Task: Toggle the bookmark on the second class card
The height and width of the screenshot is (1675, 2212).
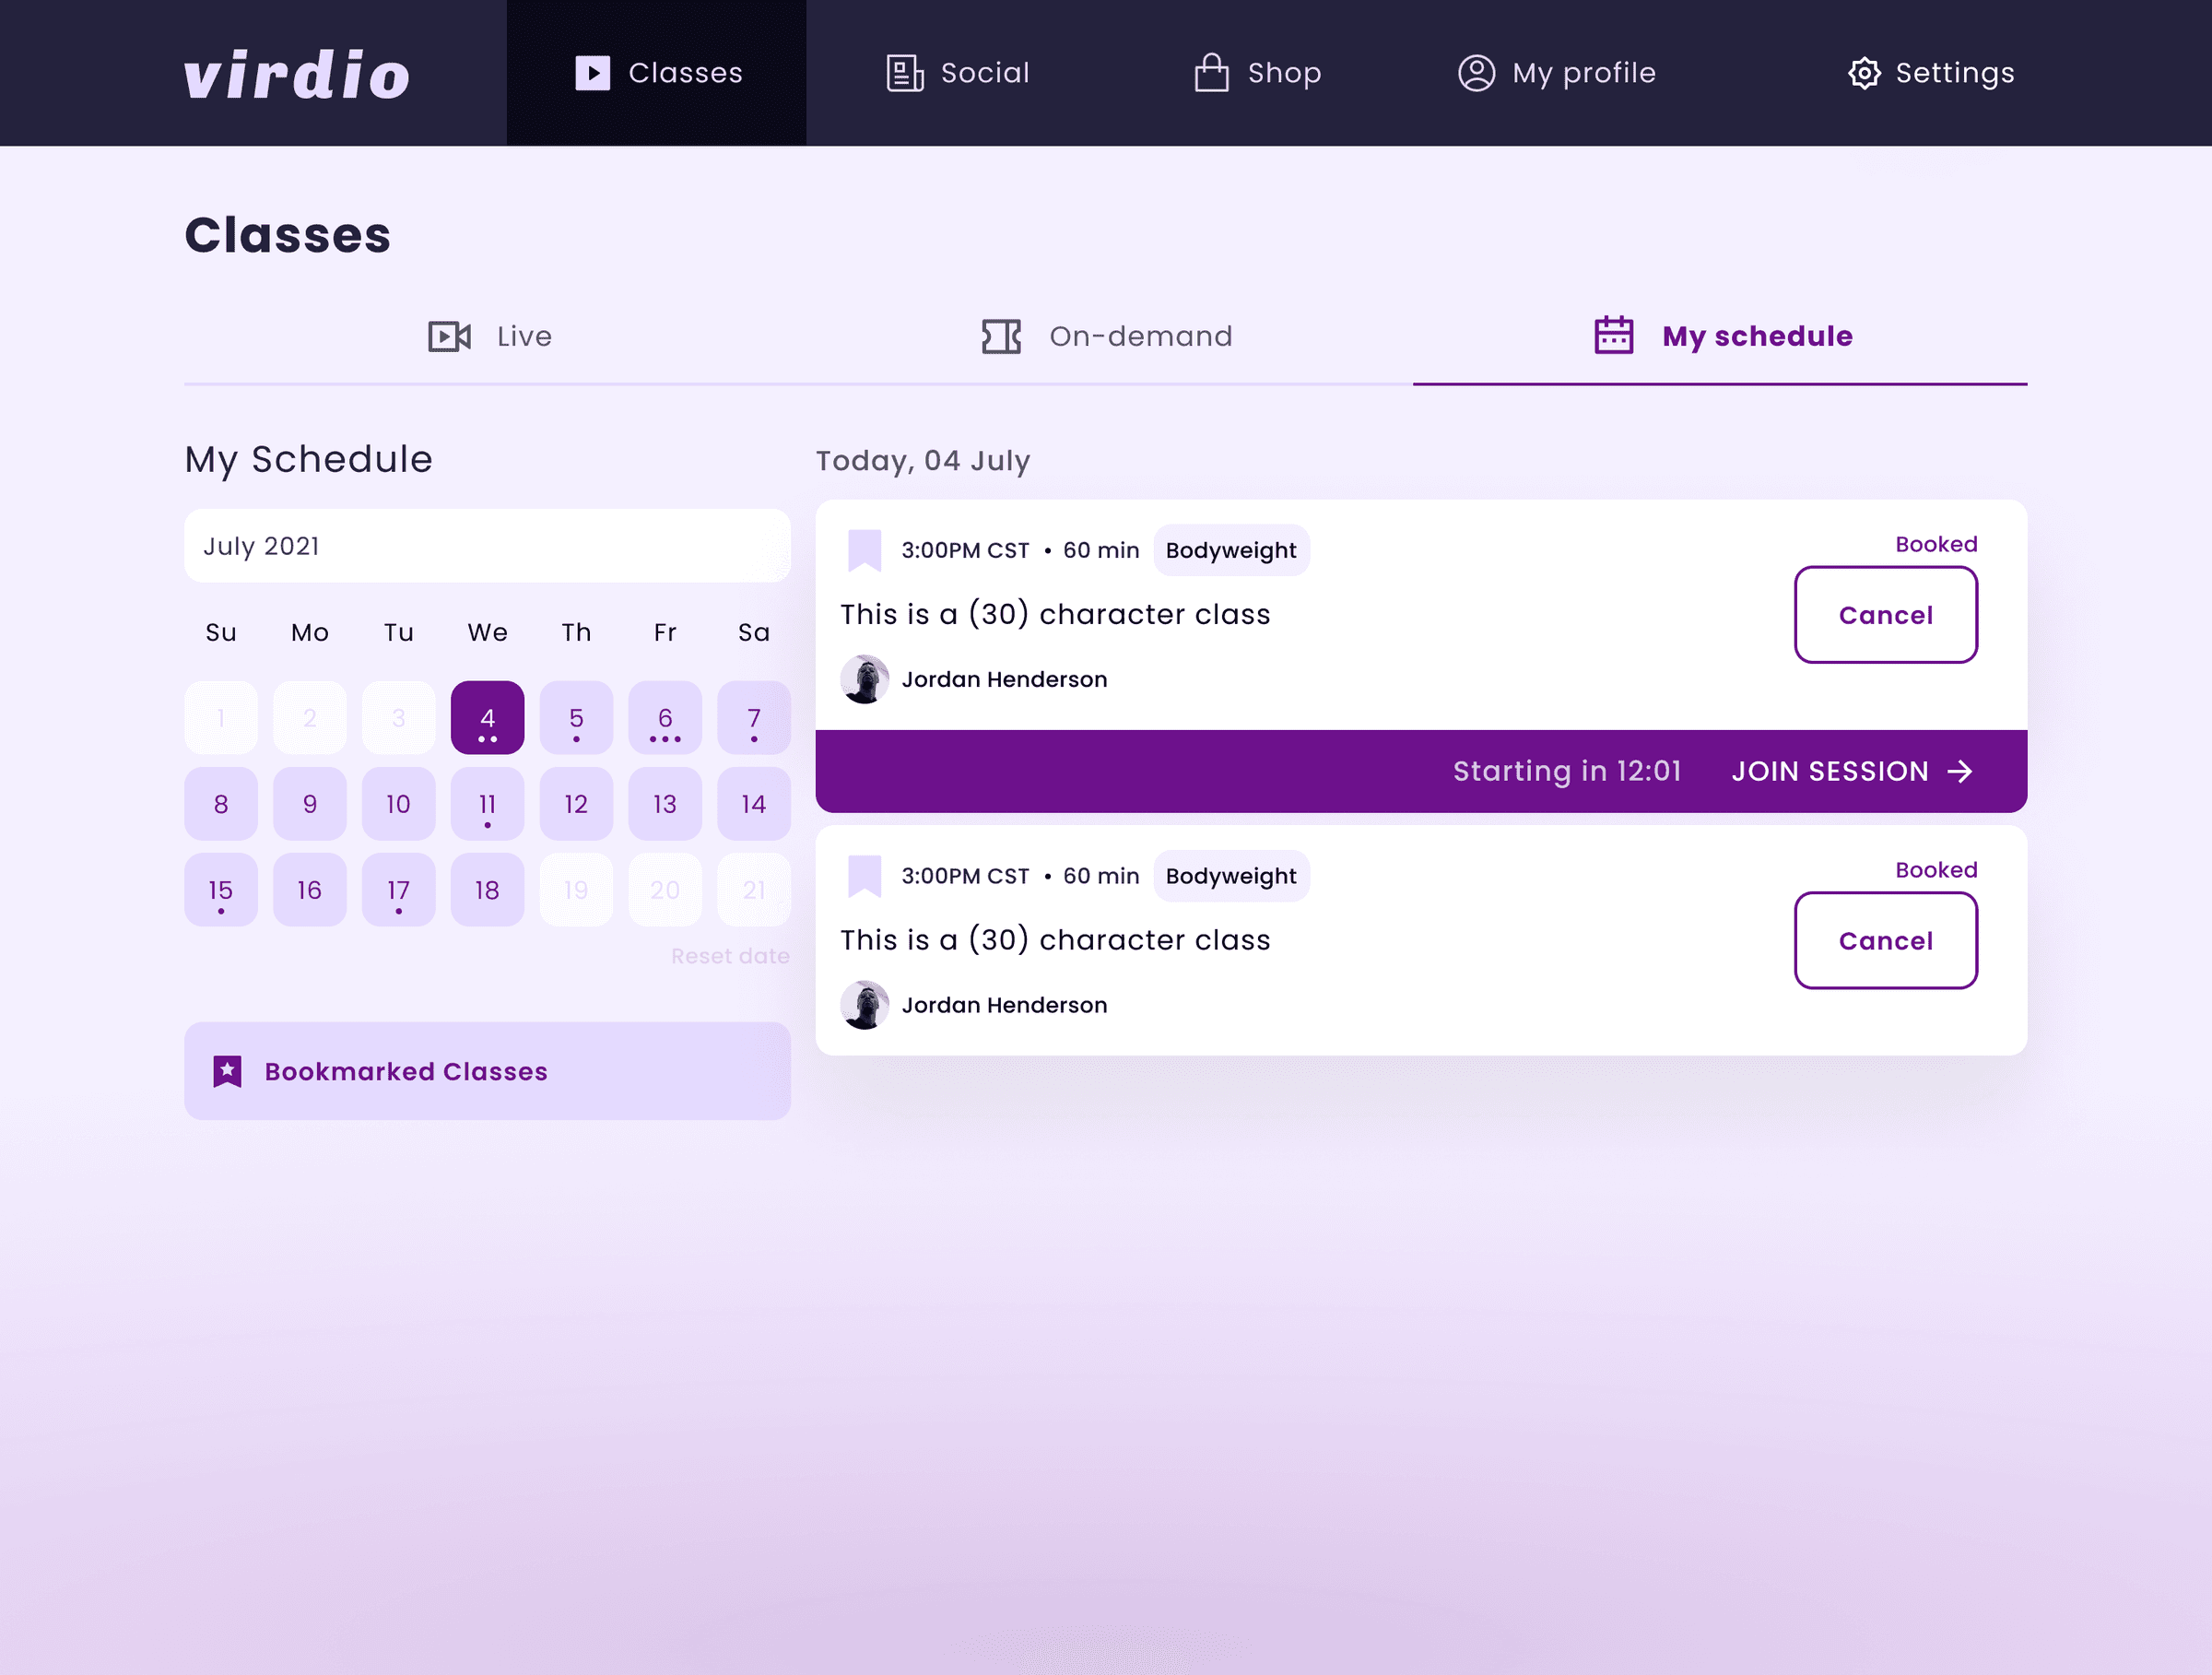Action: (864, 875)
